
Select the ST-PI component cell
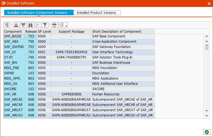[14, 57]
